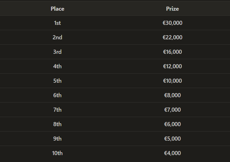Screen dimensions: 230x162
Task: Click the €8,000 prize value
Action: 172,95
